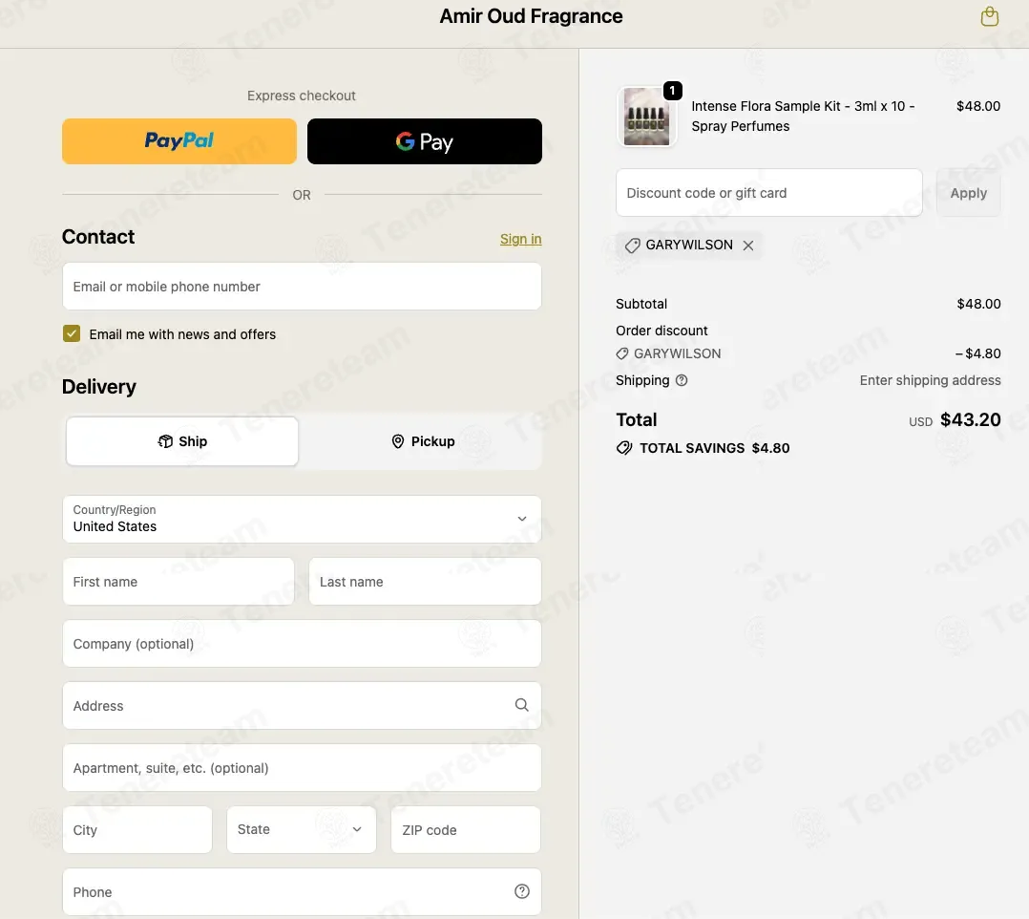Image resolution: width=1029 pixels, height=919 pixels.
Task: Click the Intense Flora Sample Kit product name
Action: point(804,117)
